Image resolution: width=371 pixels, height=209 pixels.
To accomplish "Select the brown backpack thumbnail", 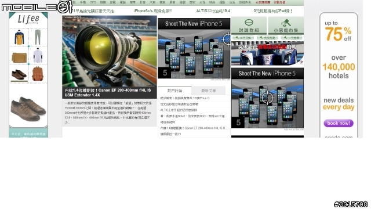I will (37, 74).
